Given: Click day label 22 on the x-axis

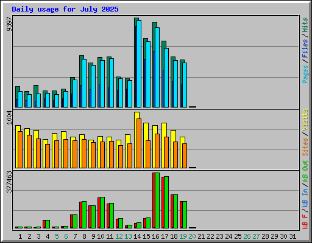Looking at the screenshot, I should click(210, 236).
